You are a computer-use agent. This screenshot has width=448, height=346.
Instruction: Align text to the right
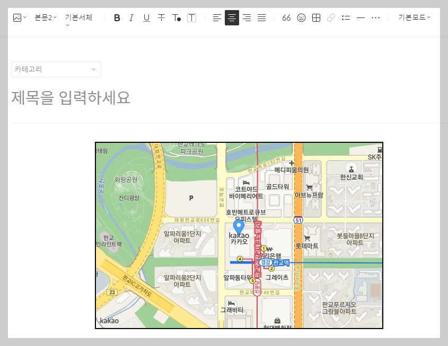247,17
